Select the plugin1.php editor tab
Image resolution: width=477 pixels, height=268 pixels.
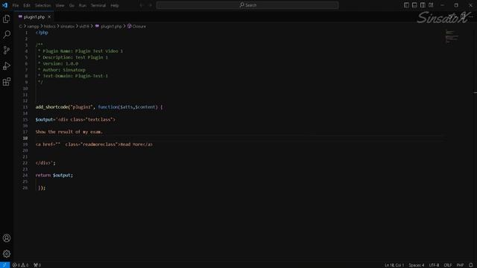pos(34,17)
